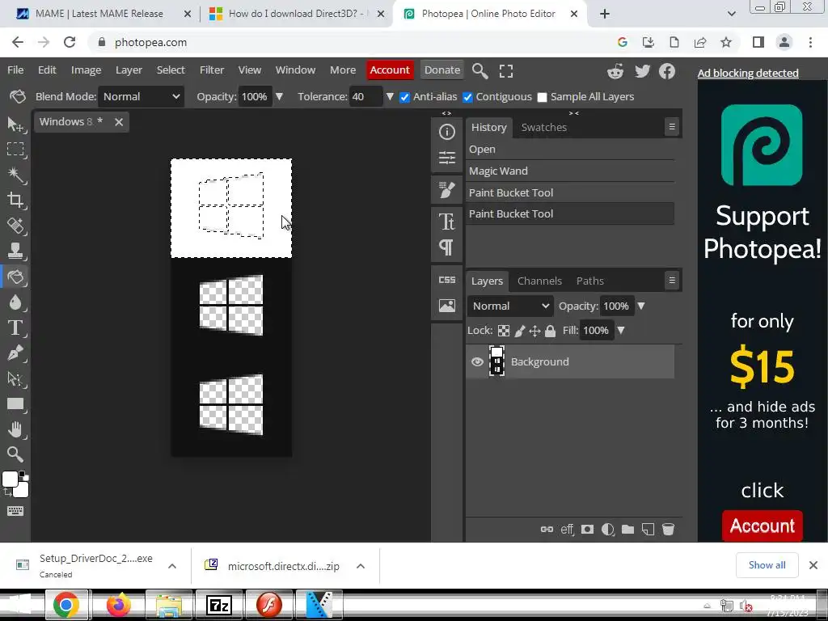Viewport: 828px width, 621px height.
Task: Expand the layer Opacity arrow
Action: [x=641, y=306]
